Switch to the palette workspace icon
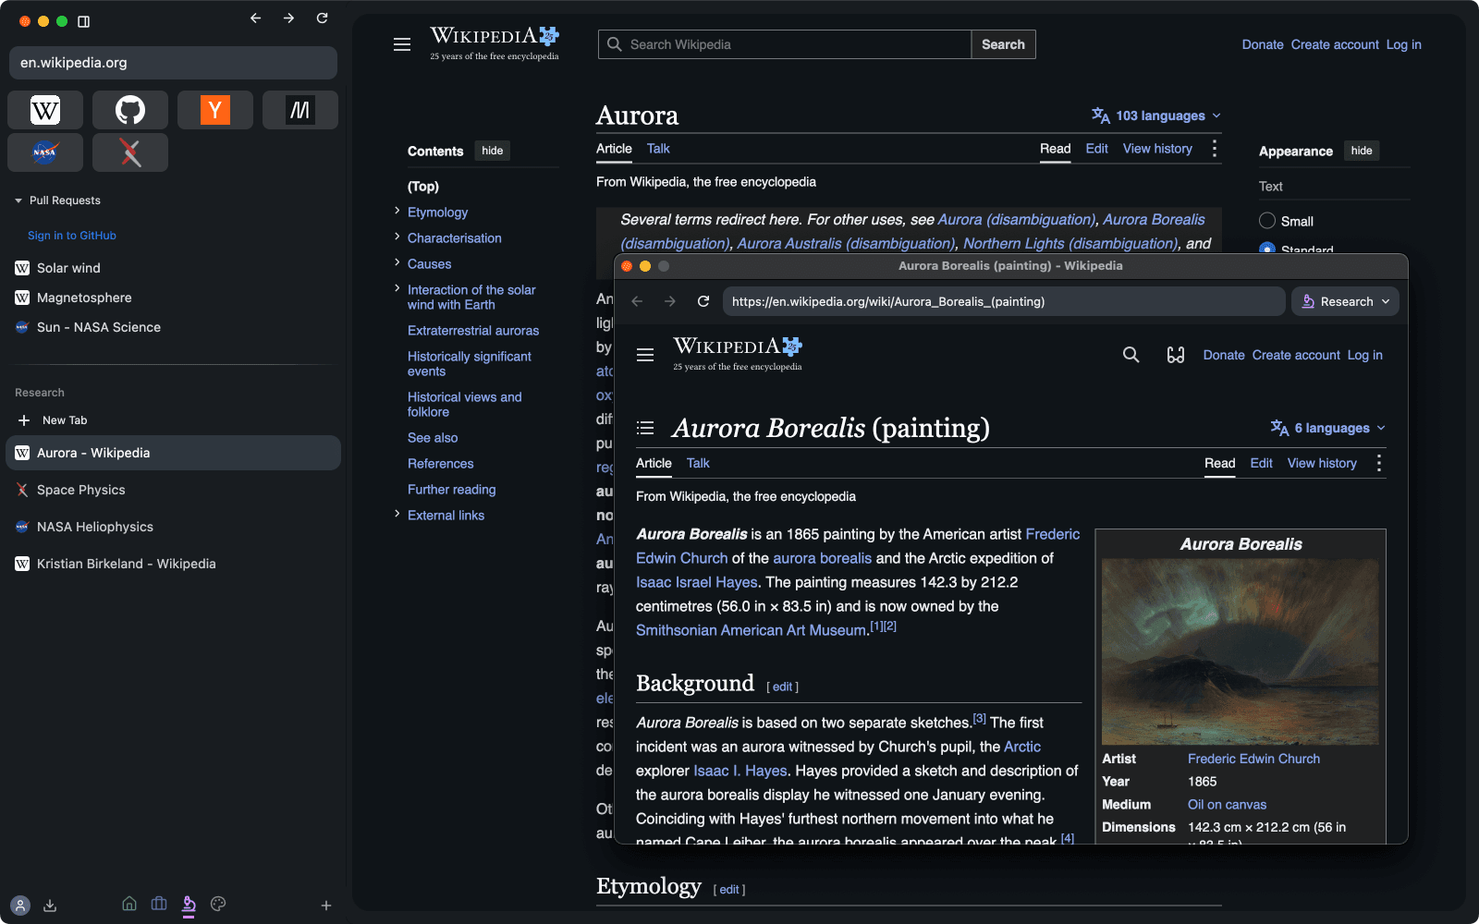This screenshot has height=924, width=1479. 218,904
